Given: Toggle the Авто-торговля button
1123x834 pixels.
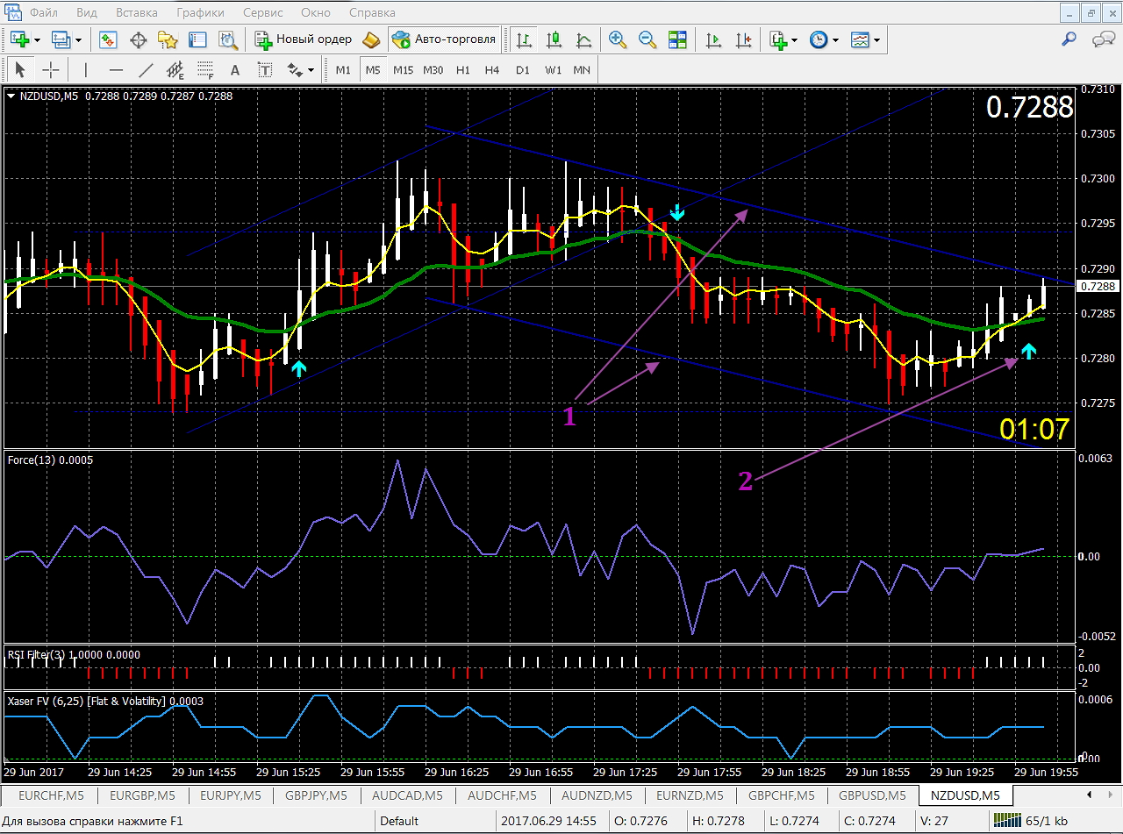Looking at the screenshot, I should point(445,39).
